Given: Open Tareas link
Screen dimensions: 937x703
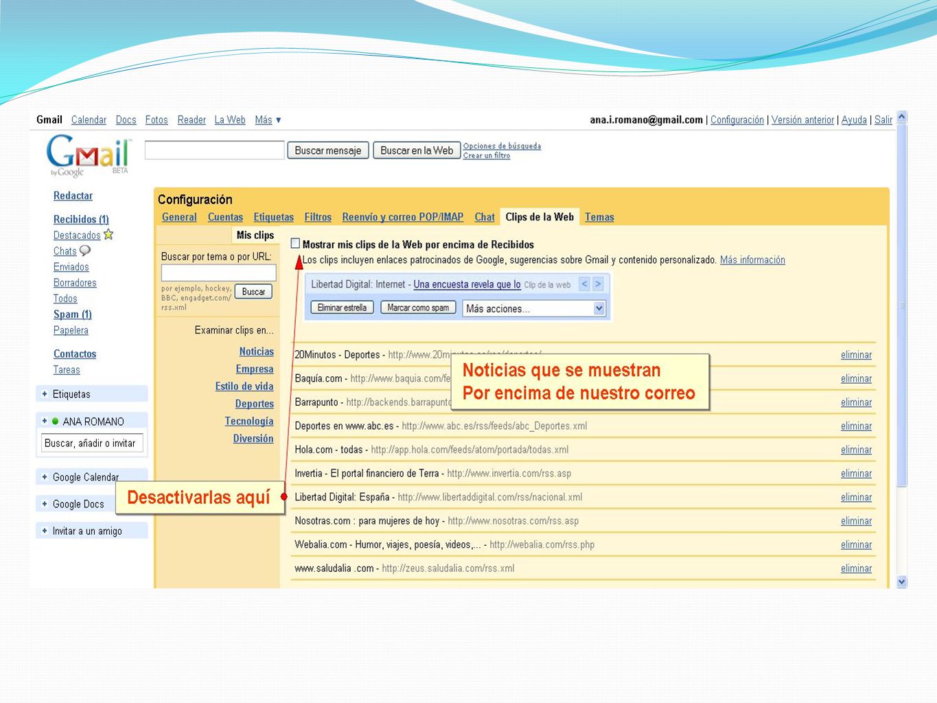Looking at the screenshot, I should (x=67, y=369).
